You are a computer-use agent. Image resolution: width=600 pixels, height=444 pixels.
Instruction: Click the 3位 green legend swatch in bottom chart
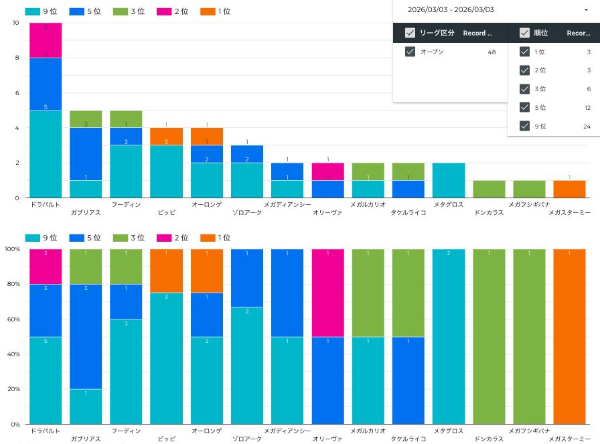[119, 238]
